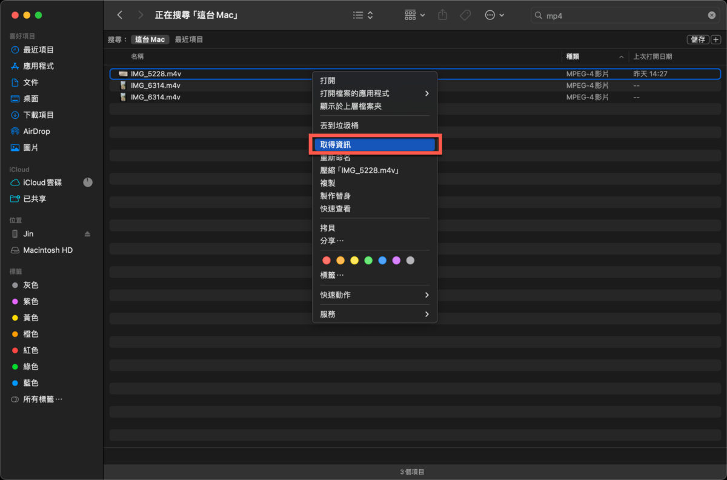Click the iCloud storage progress indicator
This screenshot has width=727, height=480.
[88, 182]
